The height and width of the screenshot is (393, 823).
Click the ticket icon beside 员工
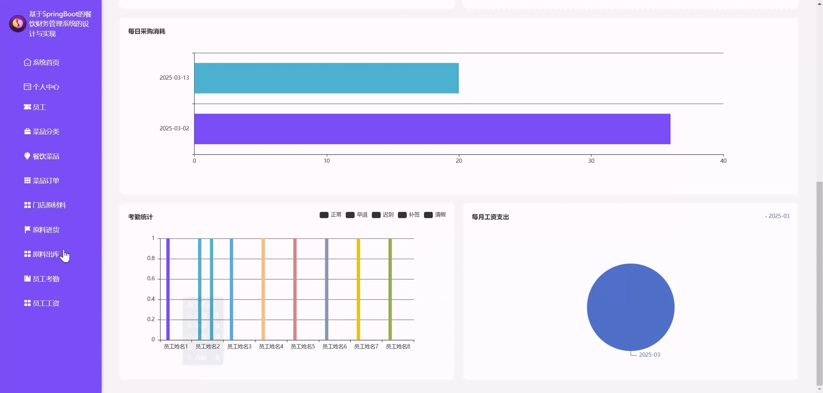[27, 107]
